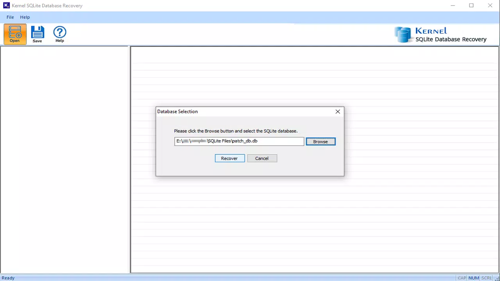Close the Database Selection dialog
The width and height of the screenshot is (500, 281).
tap(337, 112)
